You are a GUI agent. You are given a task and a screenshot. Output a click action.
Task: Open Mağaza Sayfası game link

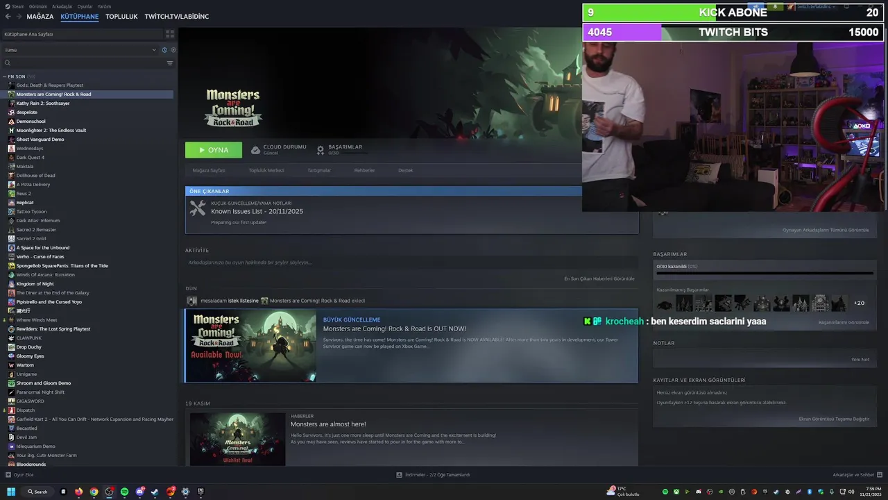pos(209,170)
